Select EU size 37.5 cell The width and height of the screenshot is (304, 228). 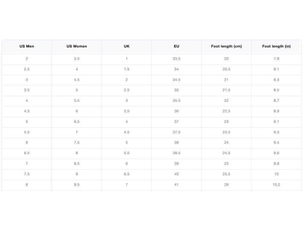[x=176, y=132]
